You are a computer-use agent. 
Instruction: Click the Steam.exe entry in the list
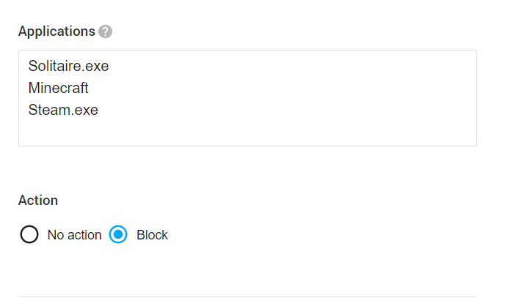click(63, 110)
